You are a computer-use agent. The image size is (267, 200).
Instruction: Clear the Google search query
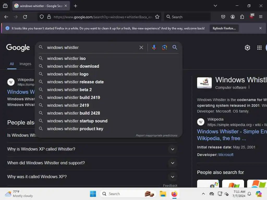pos(141,47)
